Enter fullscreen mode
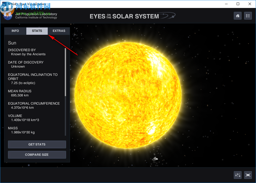 coord(248,175)
